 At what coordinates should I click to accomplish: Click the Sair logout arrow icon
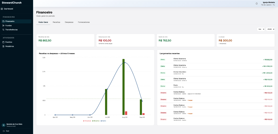(x=4, y=131)
